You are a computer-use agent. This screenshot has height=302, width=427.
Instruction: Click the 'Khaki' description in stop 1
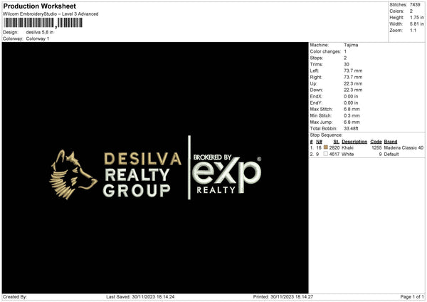tap(347, 147)
